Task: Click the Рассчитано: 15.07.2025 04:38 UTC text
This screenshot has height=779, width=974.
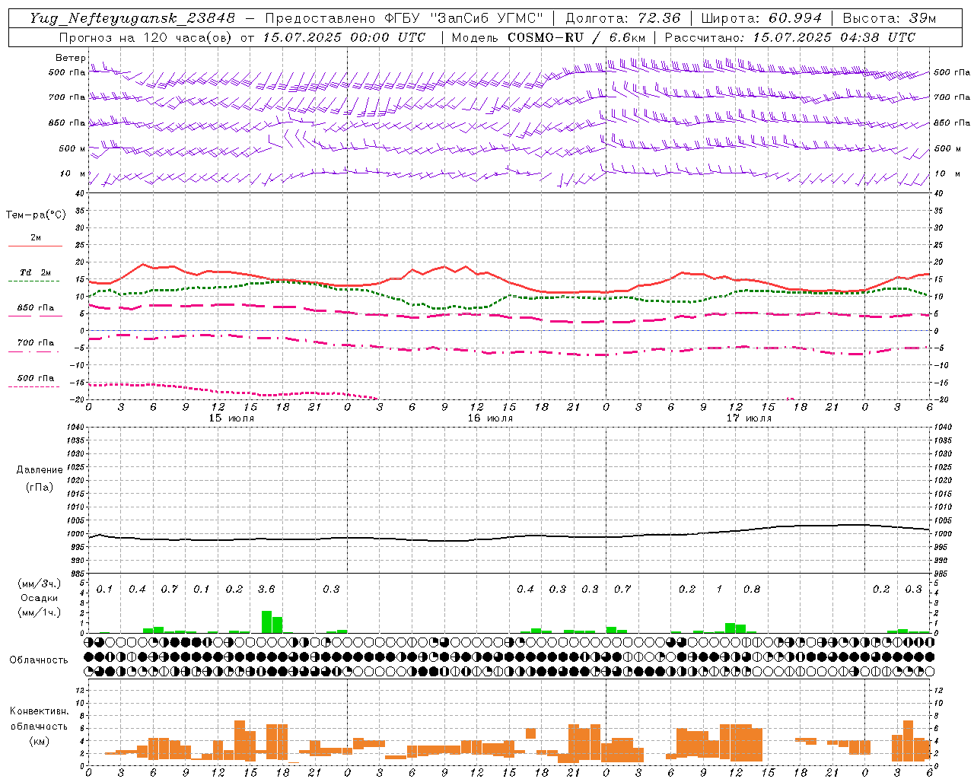Action: (x=790, y=37)
